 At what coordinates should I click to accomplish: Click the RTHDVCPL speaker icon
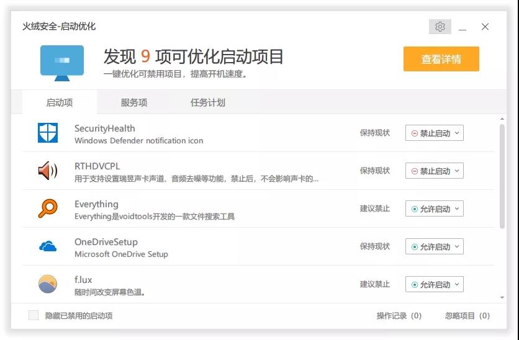[48, 171]
